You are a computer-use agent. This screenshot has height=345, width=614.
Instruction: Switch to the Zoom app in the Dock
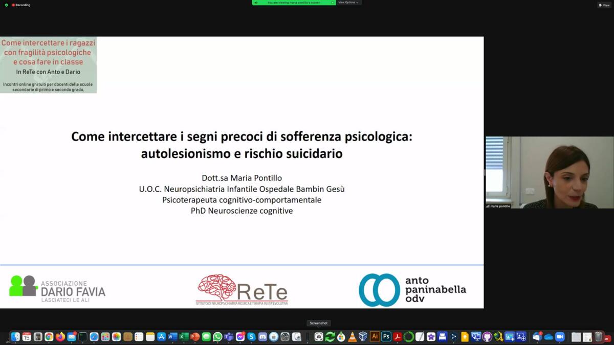560,337
